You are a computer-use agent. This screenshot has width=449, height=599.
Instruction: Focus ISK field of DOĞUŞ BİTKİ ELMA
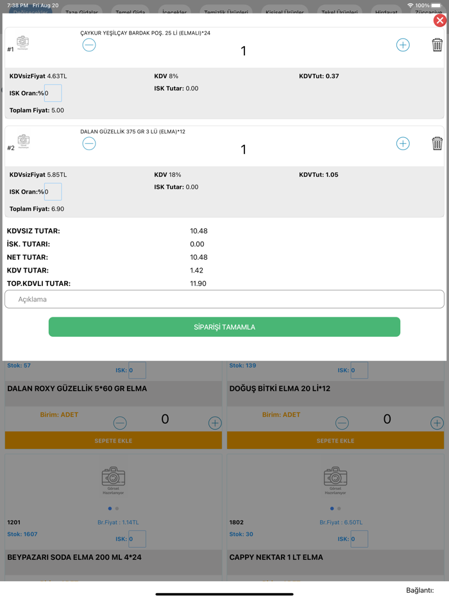[359, 370]
